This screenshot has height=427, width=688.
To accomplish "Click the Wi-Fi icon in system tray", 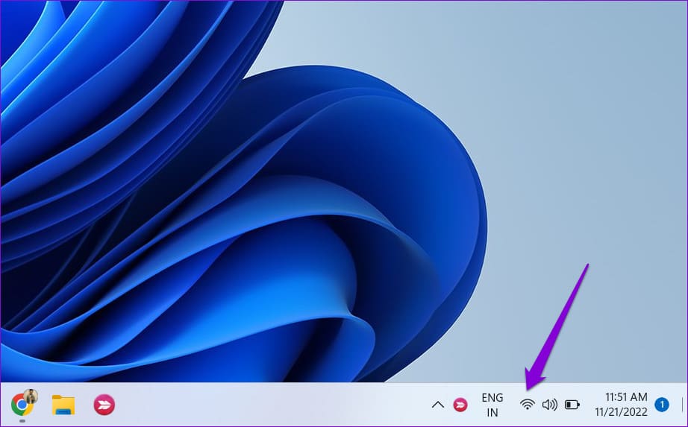I will pos(528,404).
